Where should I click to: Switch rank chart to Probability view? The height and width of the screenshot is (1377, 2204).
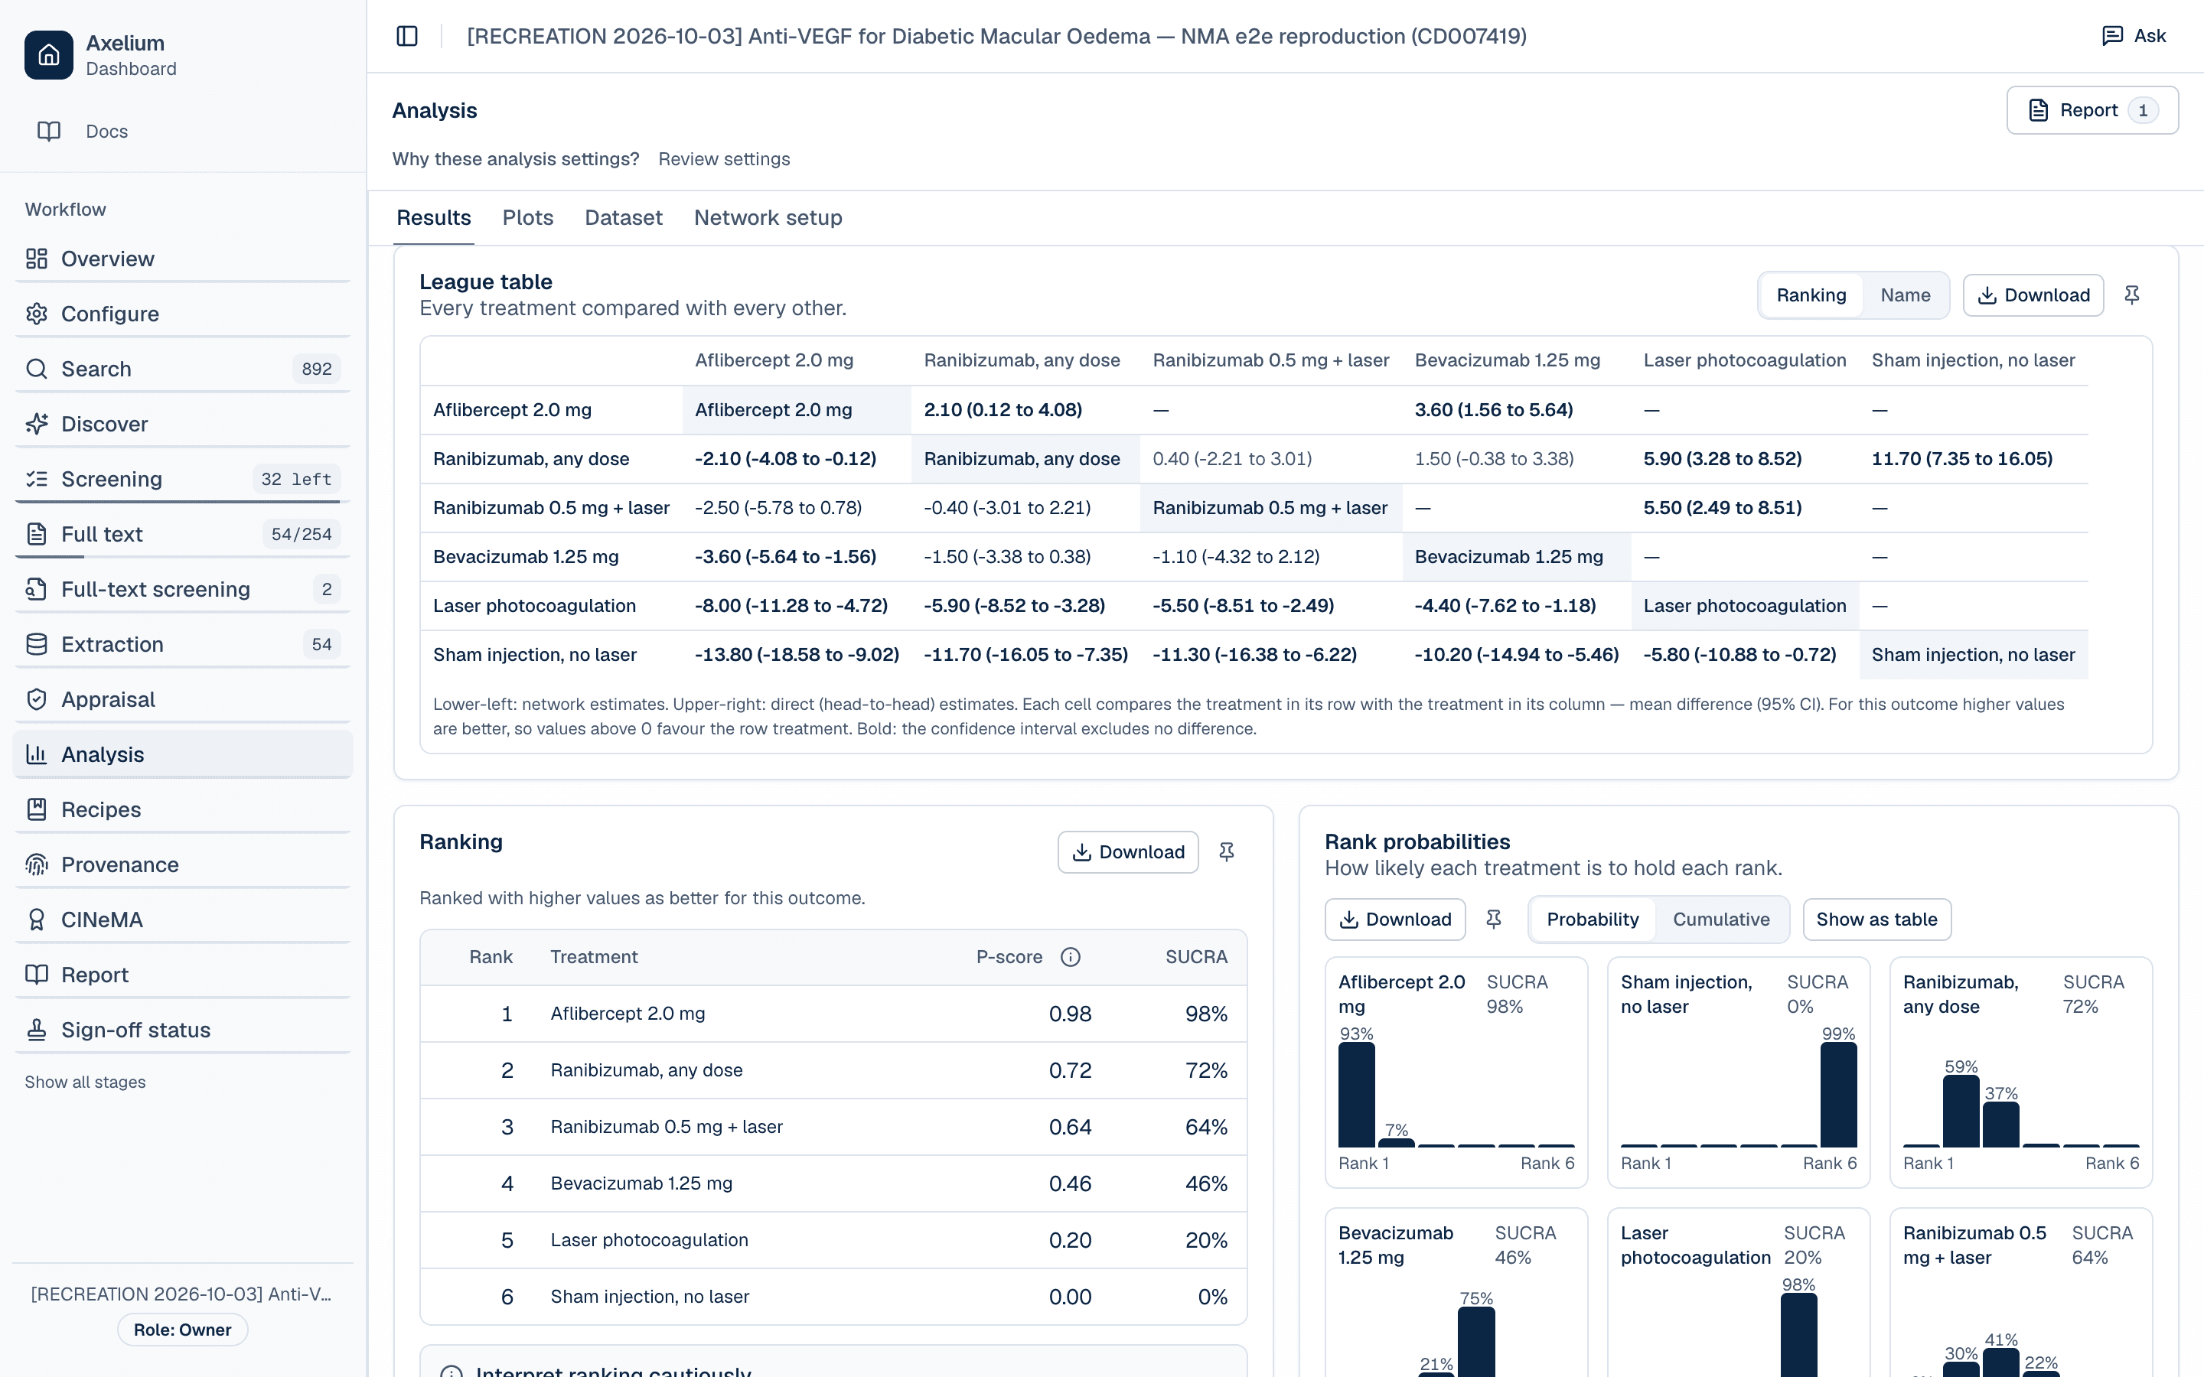(x=1592, y=920)
